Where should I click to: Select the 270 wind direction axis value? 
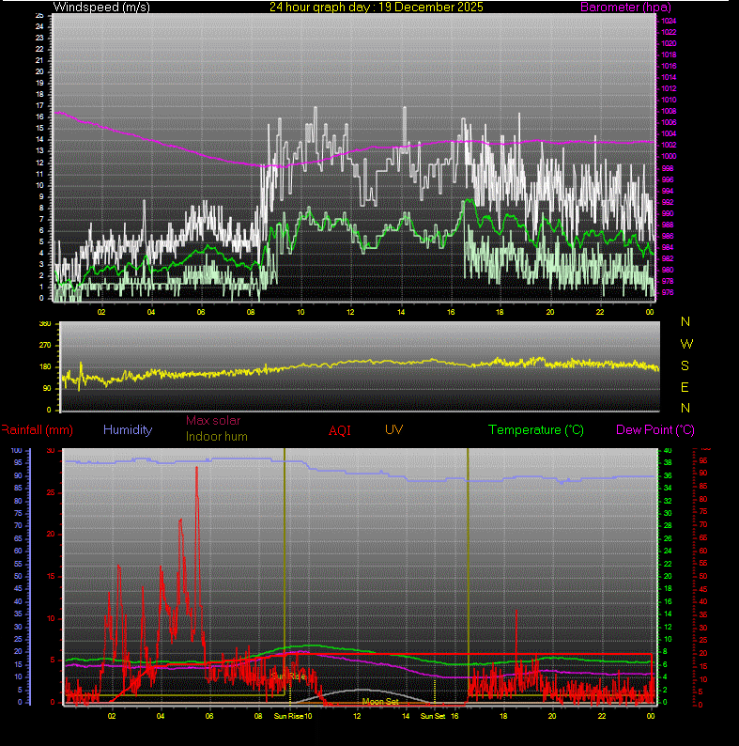pos(45,346)
